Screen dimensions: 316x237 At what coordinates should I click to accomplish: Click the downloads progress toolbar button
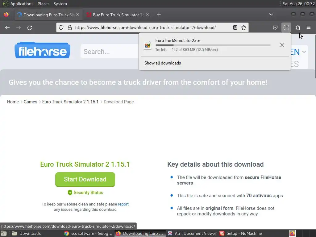coord(286,27)
